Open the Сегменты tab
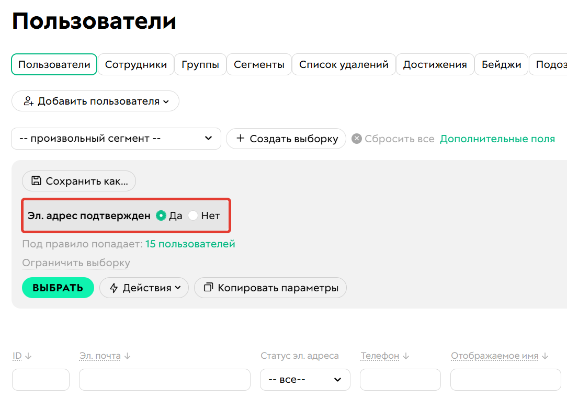This screenshot has width=567, height=398. coord(259,64)
